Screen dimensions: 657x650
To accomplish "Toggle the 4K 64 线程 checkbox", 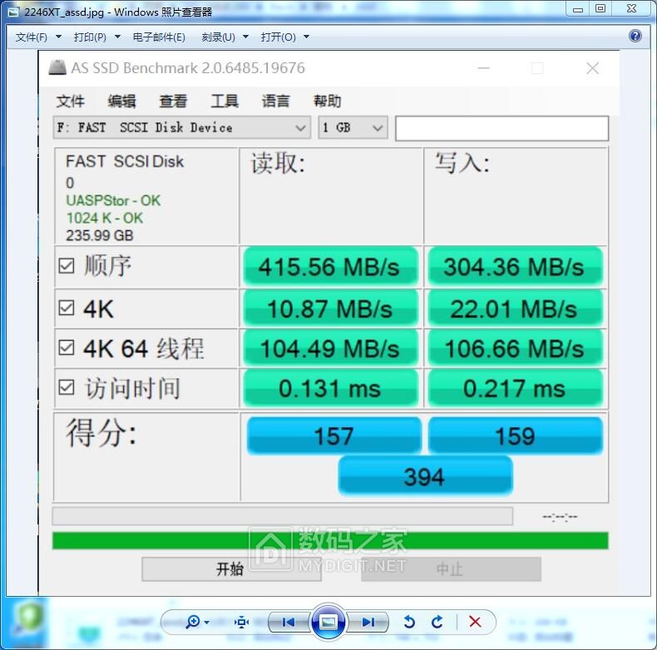I will pos(67,347).
